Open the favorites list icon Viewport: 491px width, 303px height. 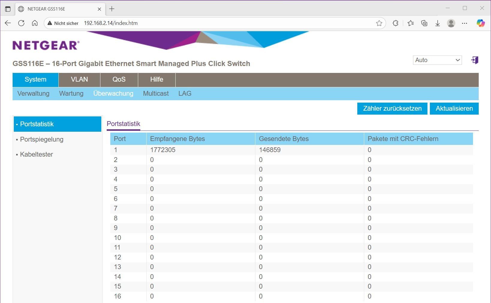point(411,23)
